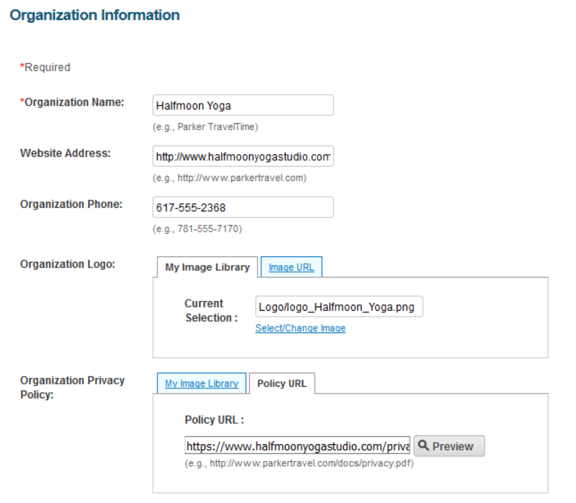The height and width of the screenshot is (503, 576).
Task: Click the Website Address label
Action: 66,153
